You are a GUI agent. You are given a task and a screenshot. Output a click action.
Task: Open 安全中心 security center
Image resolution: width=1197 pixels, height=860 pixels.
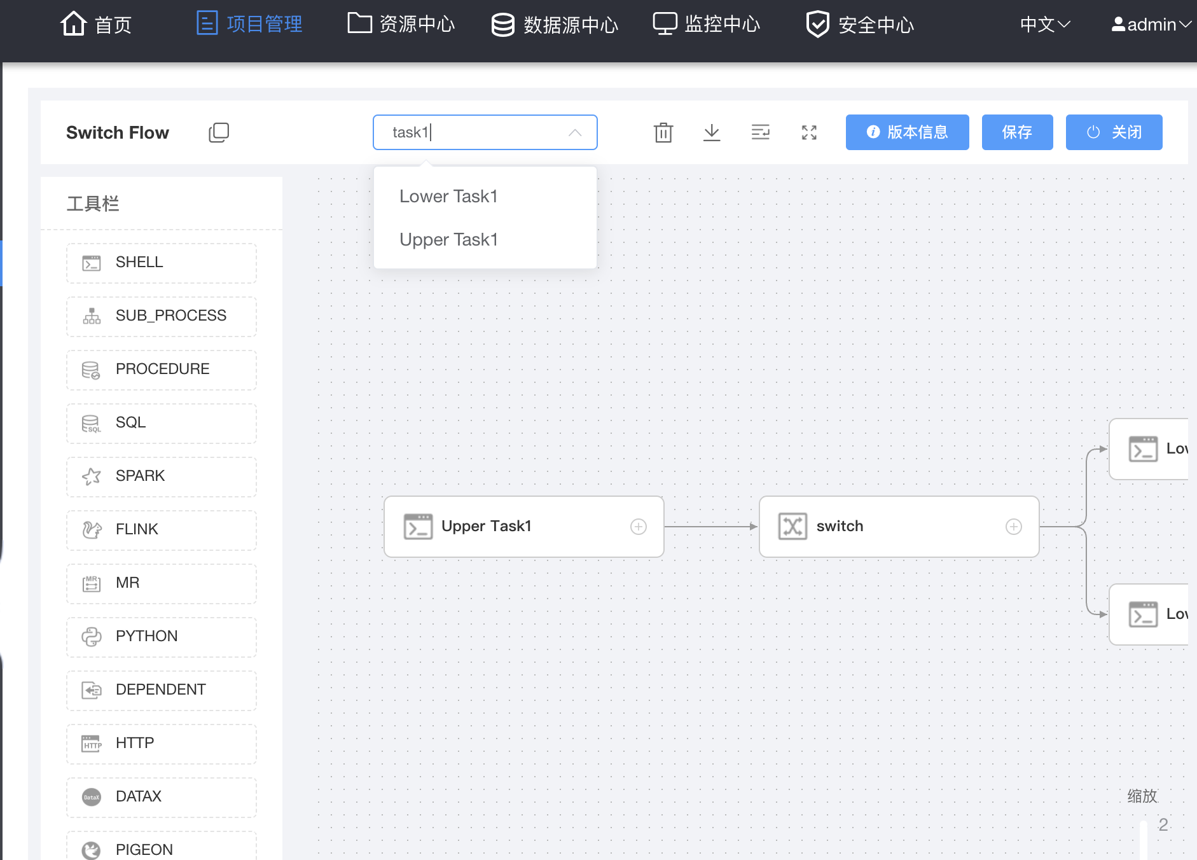pos(860,24)
